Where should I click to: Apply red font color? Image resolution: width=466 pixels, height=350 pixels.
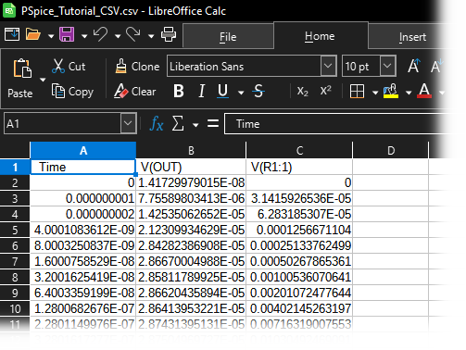click(x=424, y=92)
